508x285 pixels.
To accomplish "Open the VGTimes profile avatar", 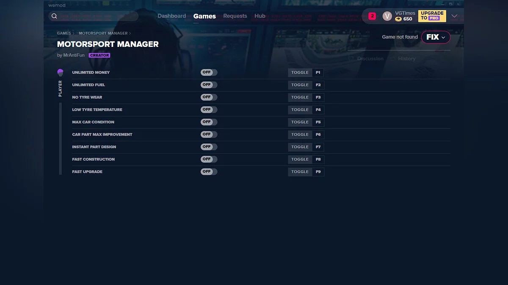I will (387, 16).
